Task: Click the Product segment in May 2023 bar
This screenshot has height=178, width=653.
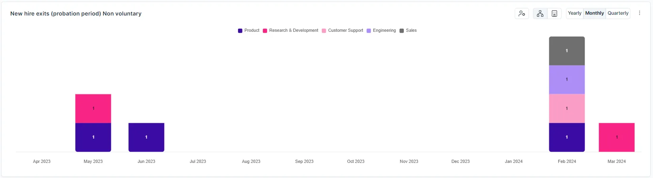Action: 93,137
